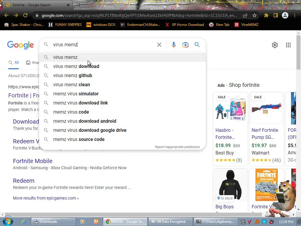The height and width of the screenshot is (226, 301).
Task: Reload the current Google page
Action: 25,15
